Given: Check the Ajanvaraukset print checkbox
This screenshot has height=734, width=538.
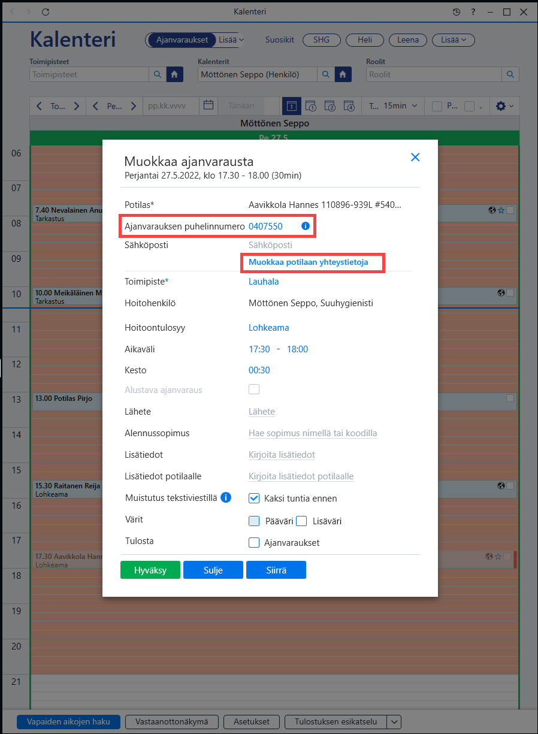Looking at the screenshot, I should coord(254,543).
